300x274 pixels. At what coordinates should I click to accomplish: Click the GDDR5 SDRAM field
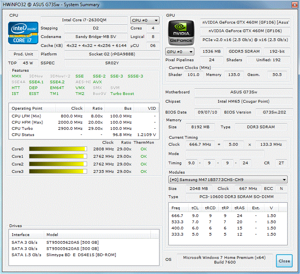[244, 52]
